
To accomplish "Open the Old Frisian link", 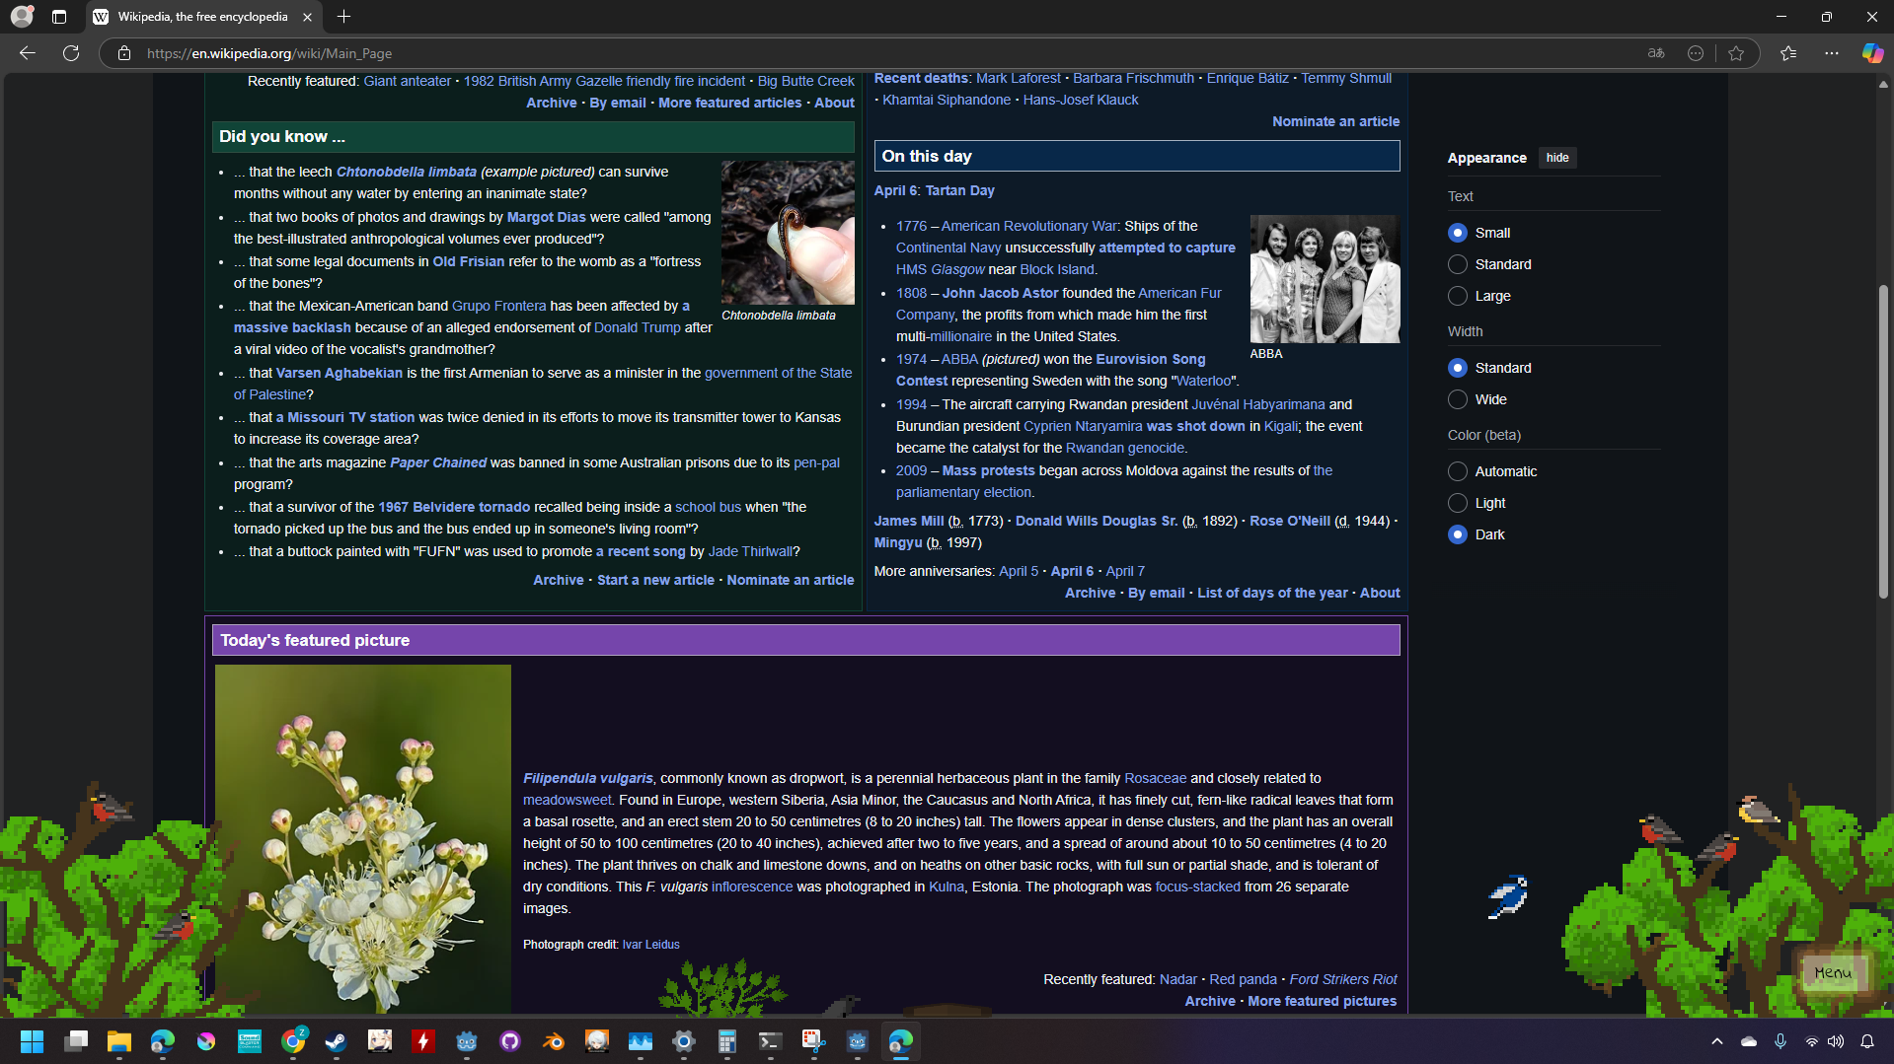I will tap(468, 261).
